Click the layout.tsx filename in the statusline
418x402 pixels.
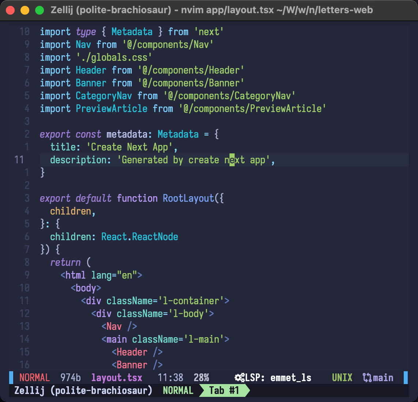pyautogui.click(x=117, y=377)
